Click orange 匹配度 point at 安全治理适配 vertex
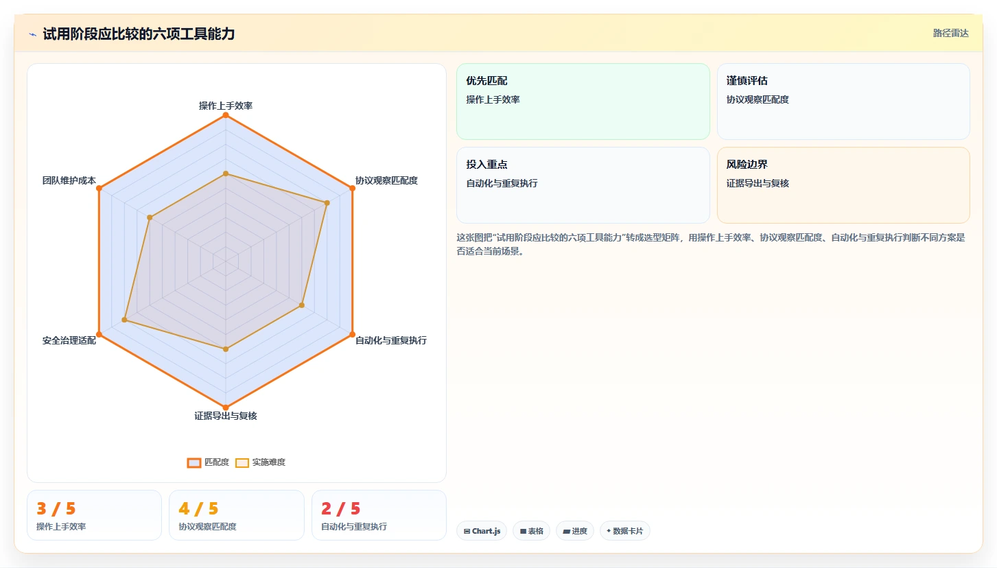This screenshot has width=997, height=568. click(99, 334)
